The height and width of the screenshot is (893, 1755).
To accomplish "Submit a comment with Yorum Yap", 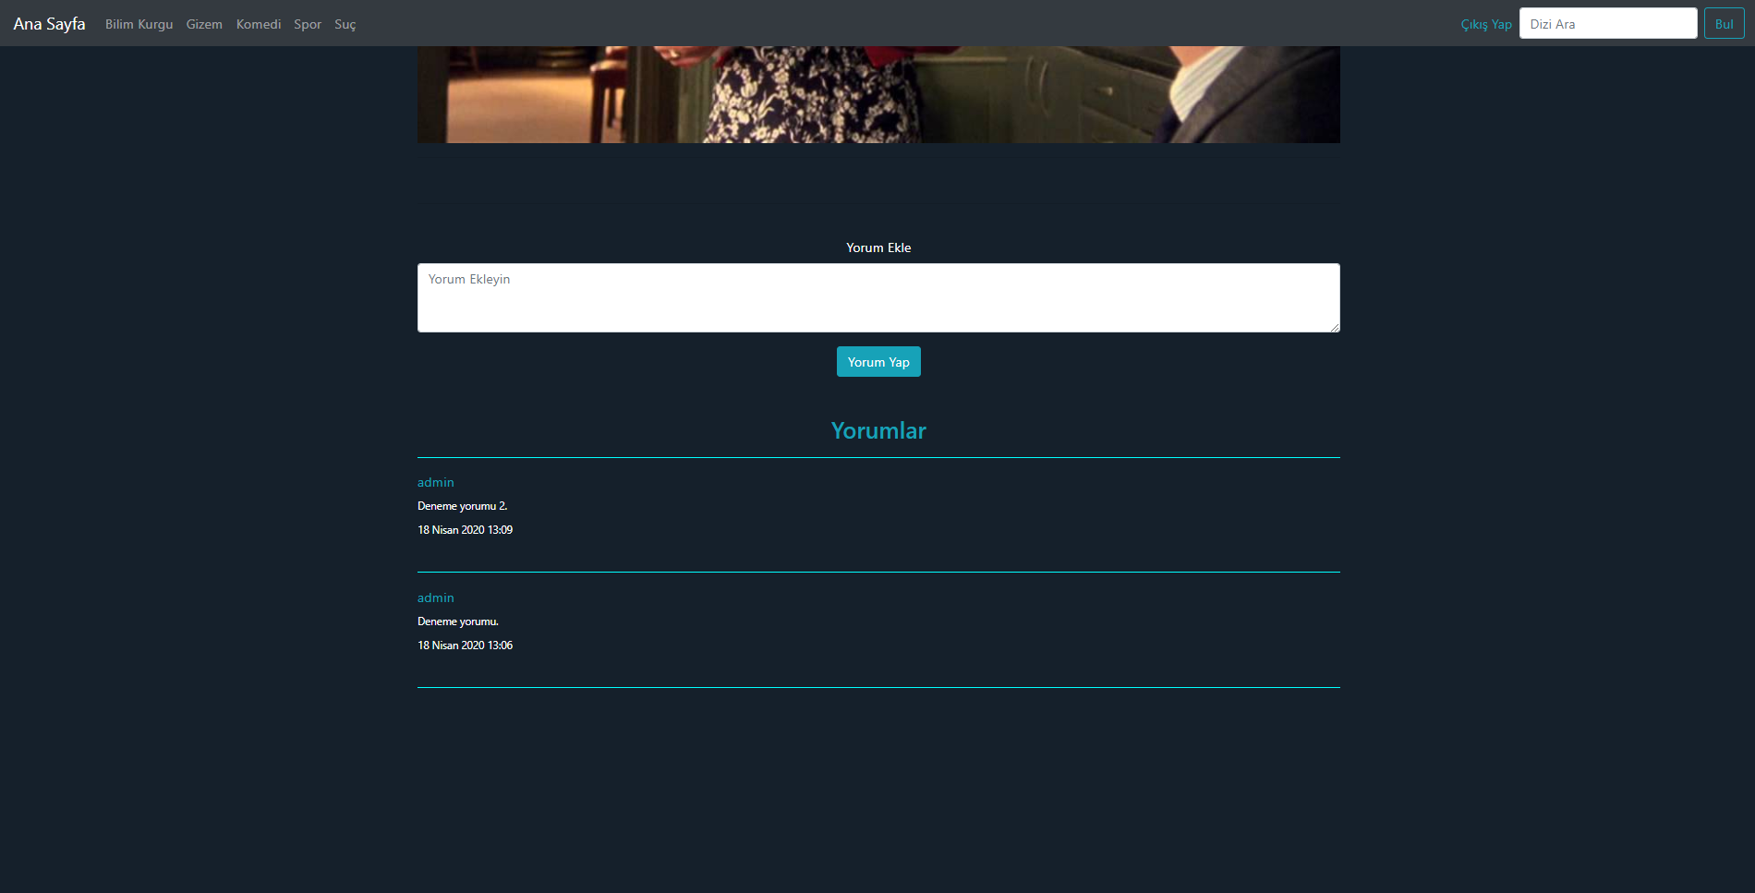I will [877, 361].
